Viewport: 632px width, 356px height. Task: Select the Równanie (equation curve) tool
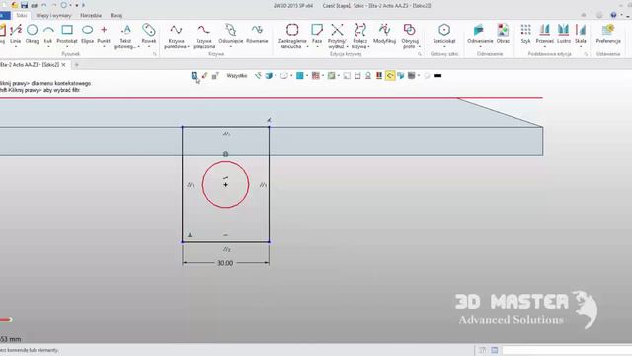257,33
